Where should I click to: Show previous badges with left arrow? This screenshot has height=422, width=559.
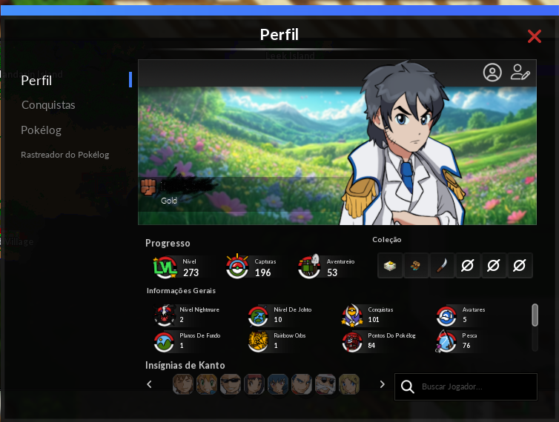click(149, 384)
